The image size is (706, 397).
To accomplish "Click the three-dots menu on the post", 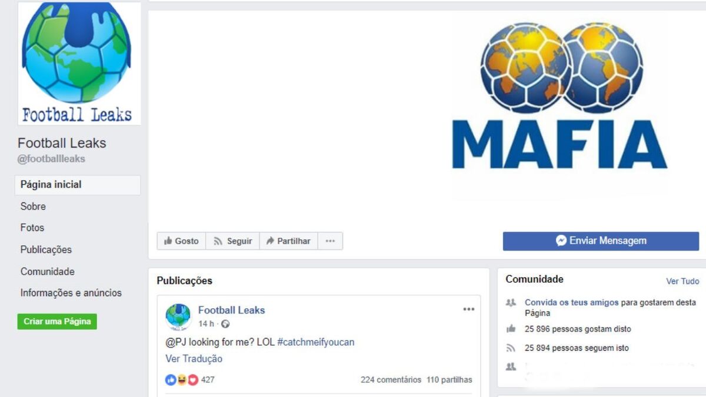I will 468,309.
